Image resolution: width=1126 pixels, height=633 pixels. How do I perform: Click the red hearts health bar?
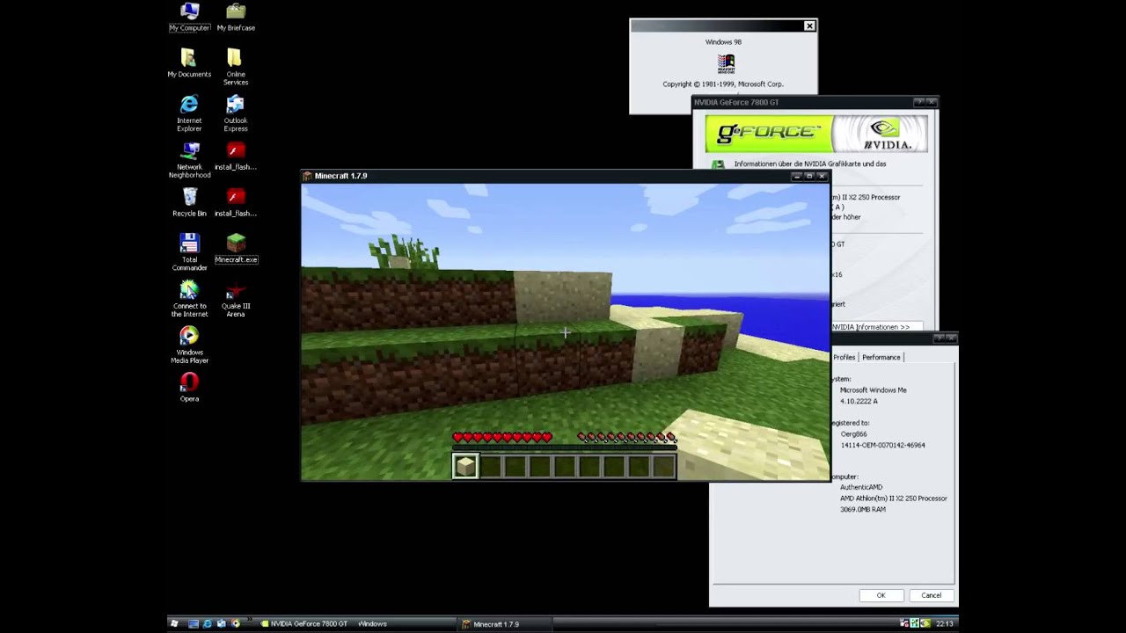[502, 437]
